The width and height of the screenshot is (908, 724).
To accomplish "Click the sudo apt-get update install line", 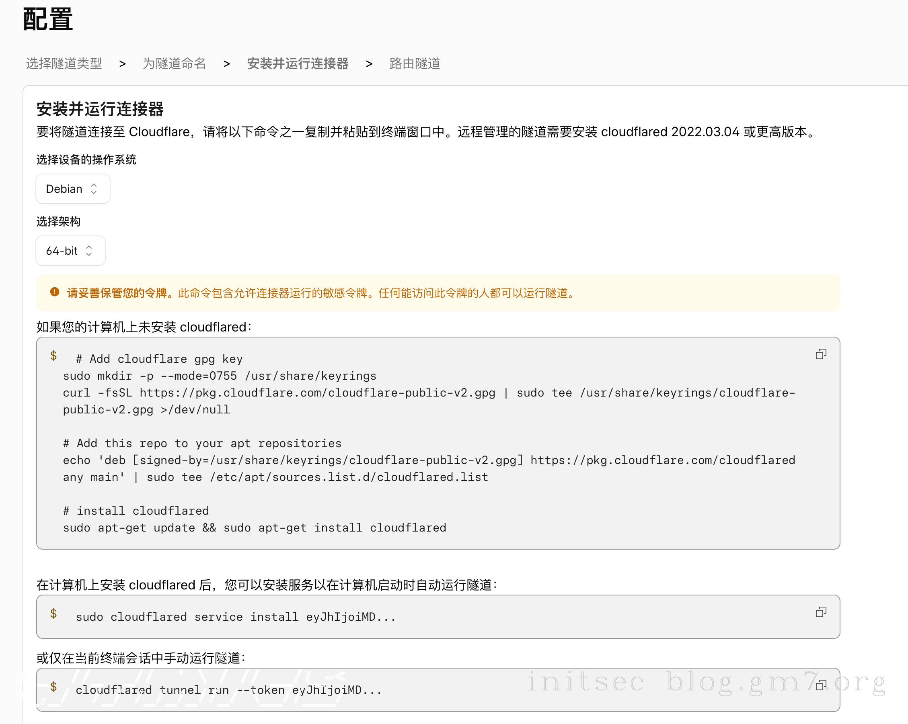I will 255,528.
